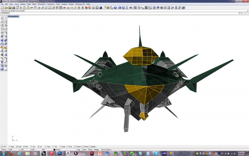Open a file with the folder icon
Screen dimensions: 249x156
6,7
